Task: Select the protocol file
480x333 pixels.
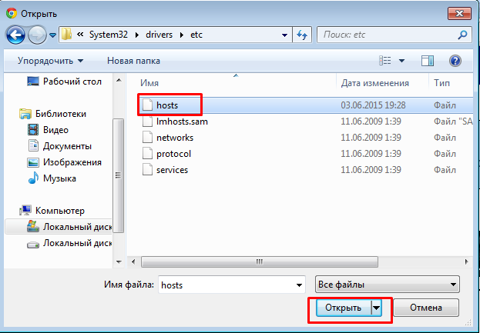Action: tap(173, 154)
